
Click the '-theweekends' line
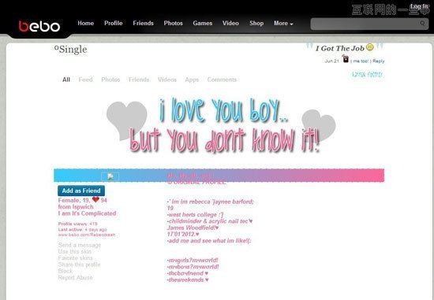[188, 280]
